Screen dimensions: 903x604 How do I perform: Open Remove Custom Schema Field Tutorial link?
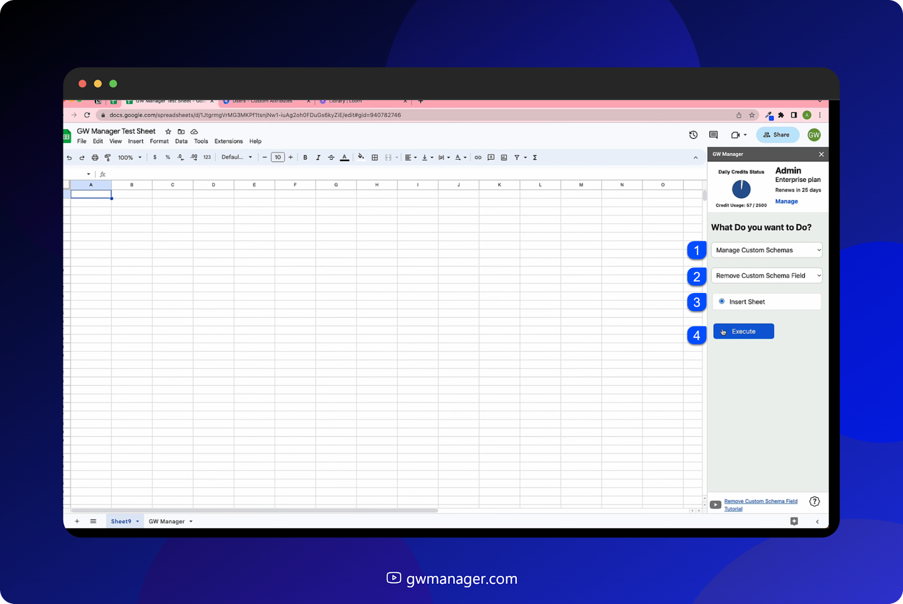coord(761,505)
